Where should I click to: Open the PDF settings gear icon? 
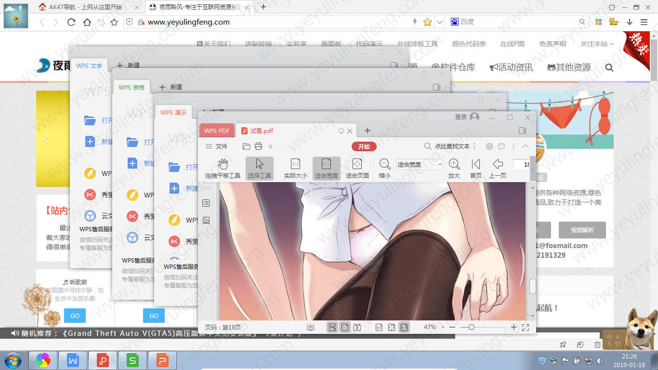point(489,146)
